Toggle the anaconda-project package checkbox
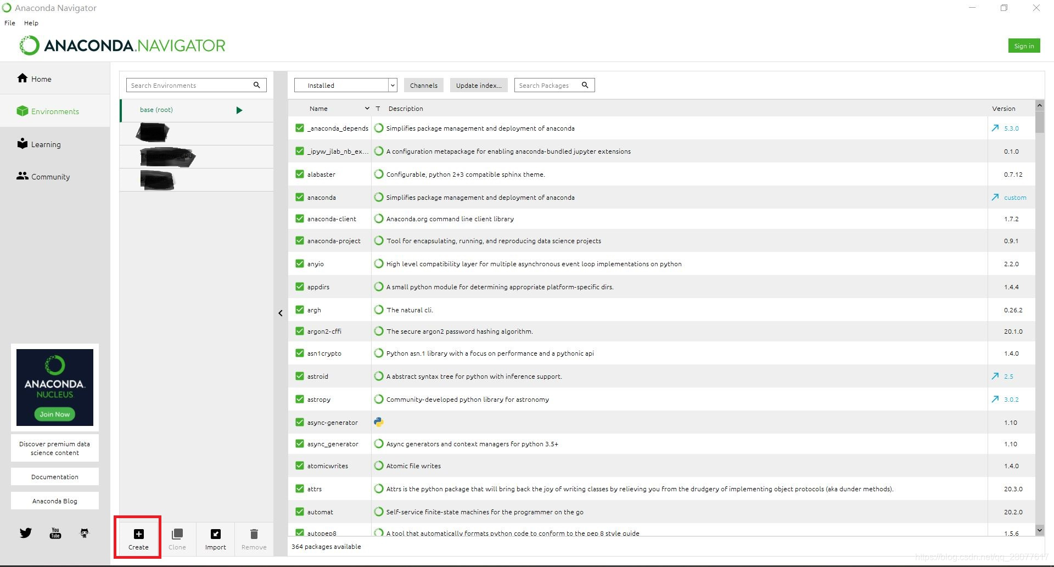Image resolution: width=1054 pixels, height=567 pixels. pos(300,240)
